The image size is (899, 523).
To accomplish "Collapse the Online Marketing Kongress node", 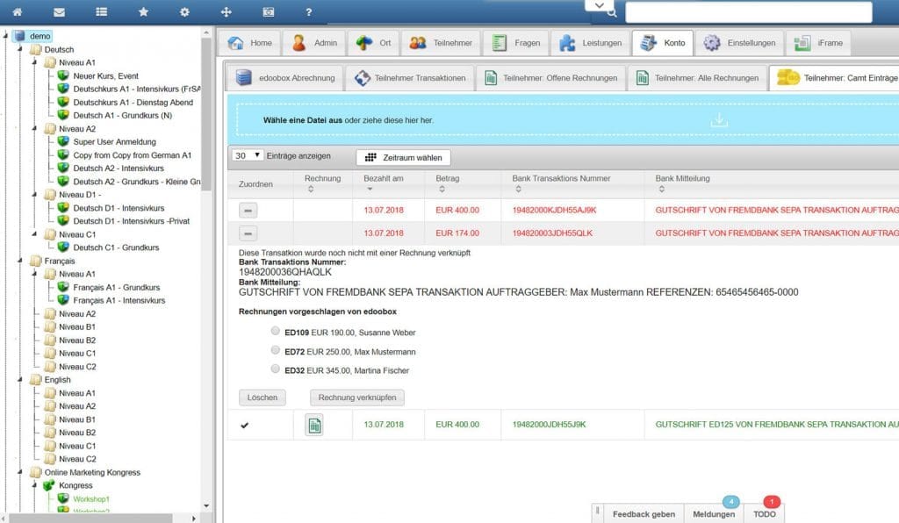I will point(19,472).
